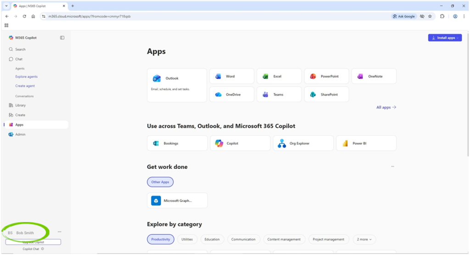Open the PowerPoint app tile
Image resolution: width=470 pixels, height=255 pixels.
coord(326,76)
